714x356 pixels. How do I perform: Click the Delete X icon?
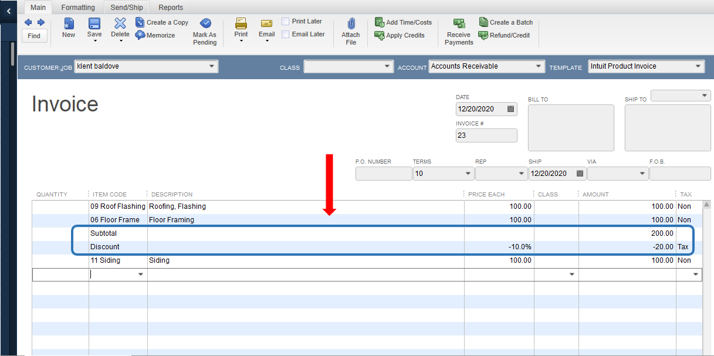(120, 23)
